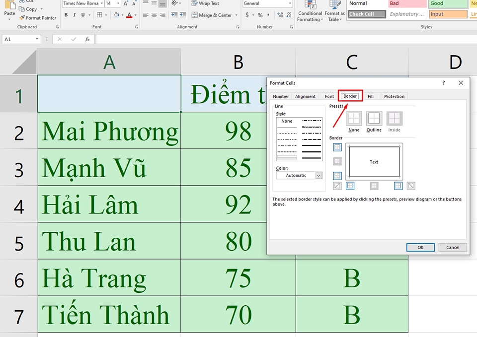This screenshot has width=477, height=337.
Task: Click the Bold formatting icon
Action: [66, 15]
